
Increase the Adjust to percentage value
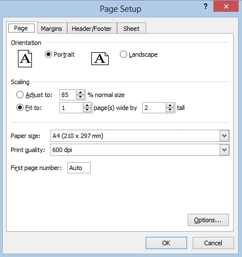[x=81, y=93]
